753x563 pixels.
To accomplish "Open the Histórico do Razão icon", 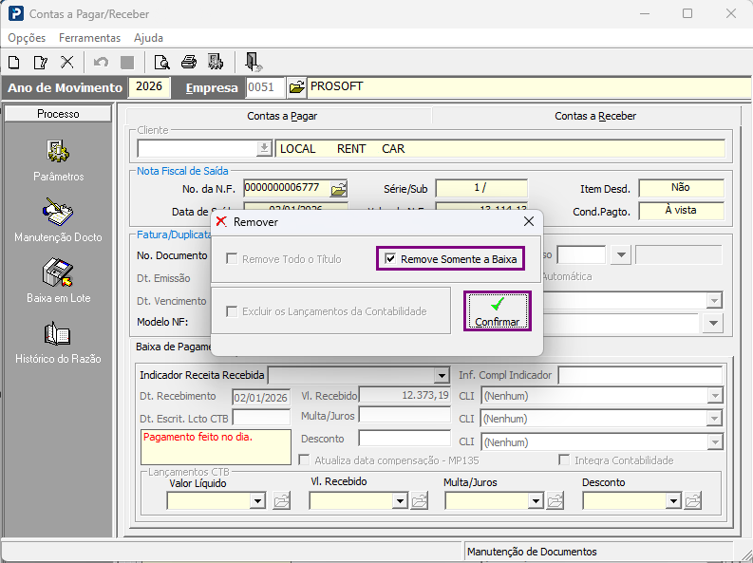I will (58, 333).
